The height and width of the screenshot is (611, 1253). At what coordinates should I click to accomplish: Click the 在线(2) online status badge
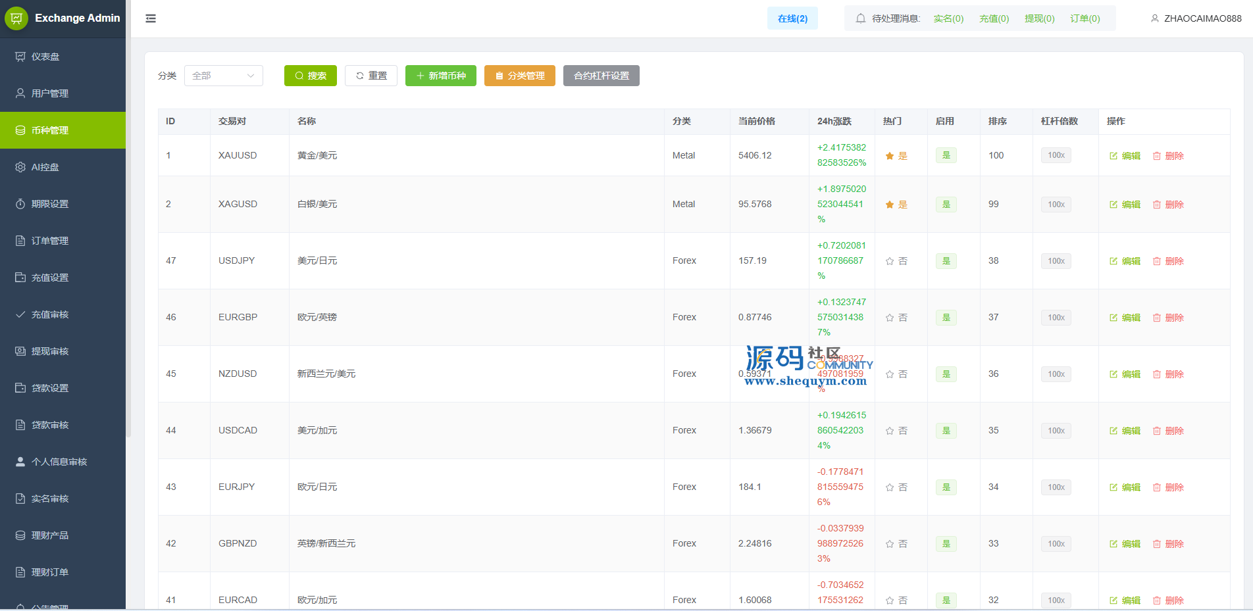tap(792, 18)
